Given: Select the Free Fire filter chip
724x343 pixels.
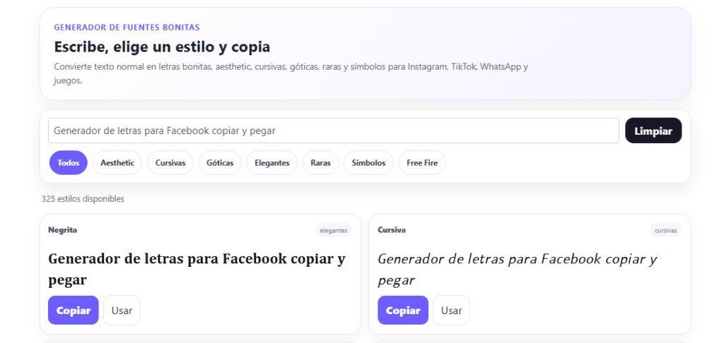Looking at the screenshot, I should (422, 163).
